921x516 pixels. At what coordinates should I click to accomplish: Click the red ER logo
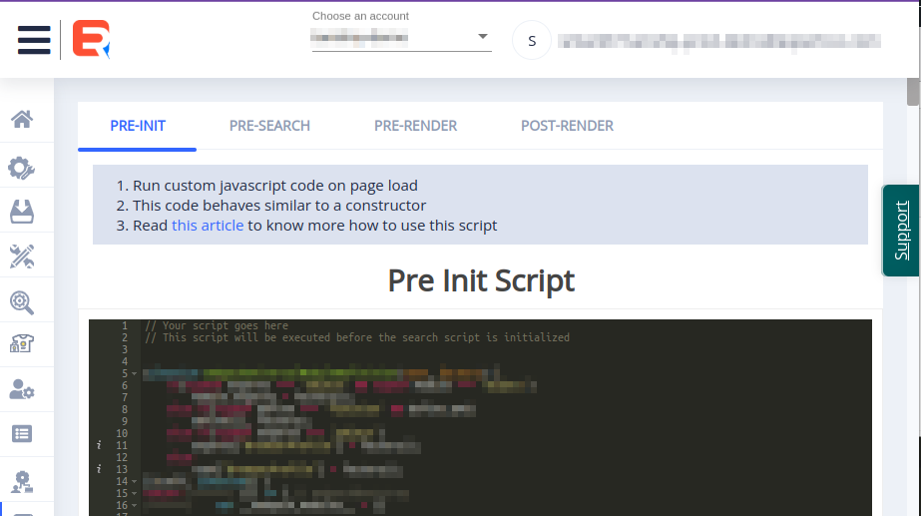pyautogui.click(x=91, y=40)
